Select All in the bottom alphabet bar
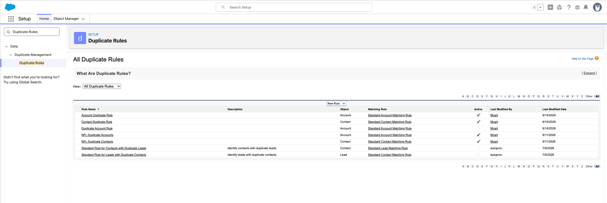Image resolution: width=607 pixels, height=203 pixels. (597, 167)
